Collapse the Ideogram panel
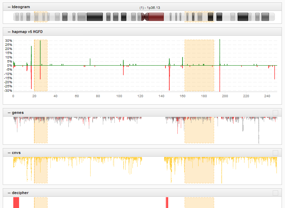The width and height of the screenshot is (285, 208). point(9,7)
